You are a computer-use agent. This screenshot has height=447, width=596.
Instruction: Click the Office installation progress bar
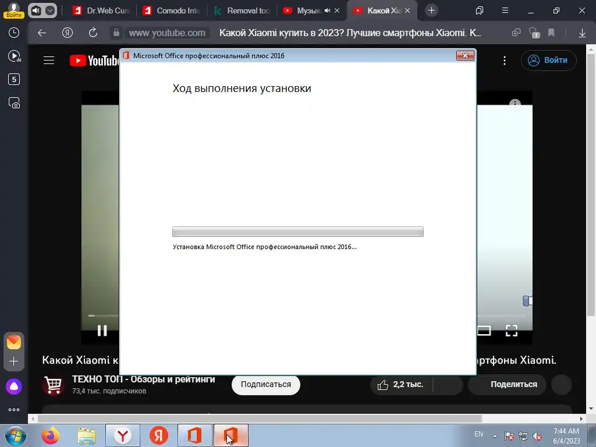(x=298, y=232)
